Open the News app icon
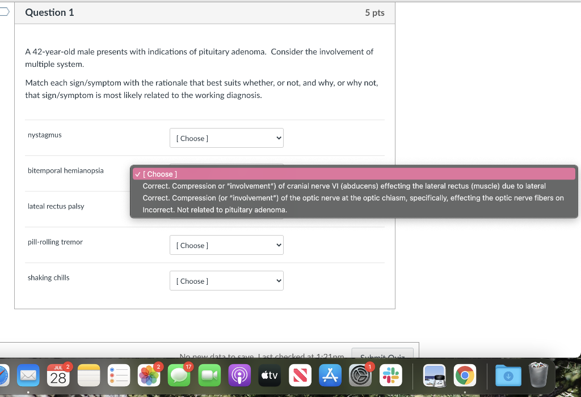This screenshot has height=397, width=581. [300, 375]
